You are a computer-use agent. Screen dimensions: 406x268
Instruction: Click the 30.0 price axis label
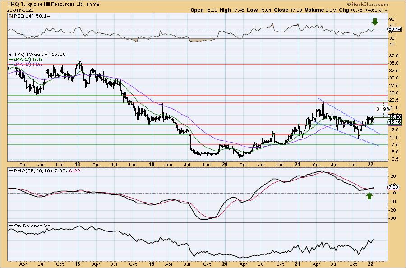click(393, 78)
